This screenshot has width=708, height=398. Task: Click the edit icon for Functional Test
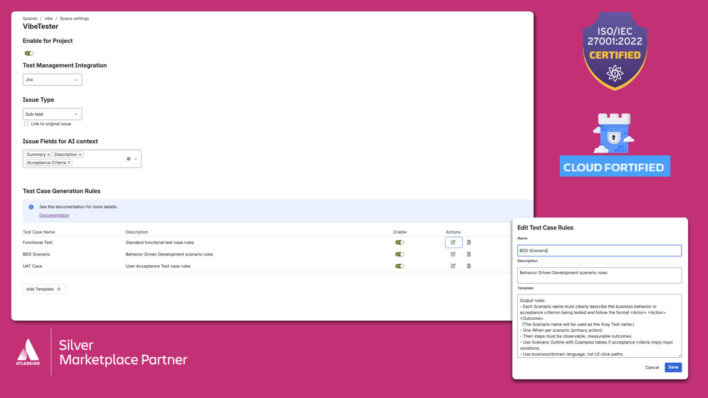click(453, 242)
